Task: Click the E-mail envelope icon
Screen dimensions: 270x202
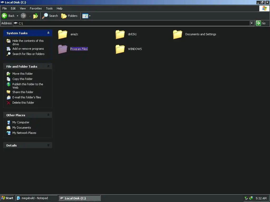Action: pos(8,98)
